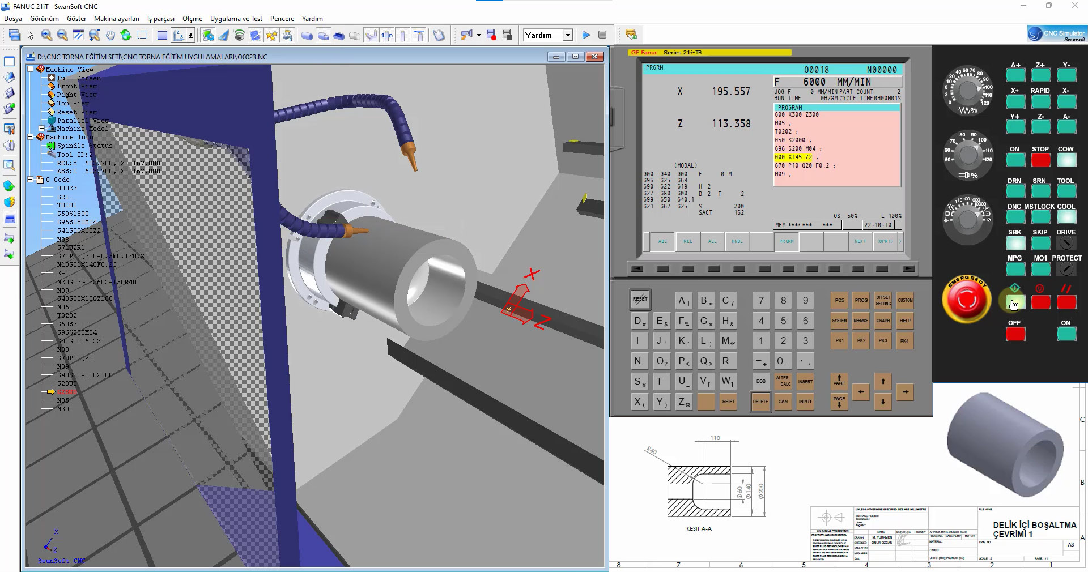Open the Uygulama ve Test menu
1088x572 pixels.
pos(236,19)
